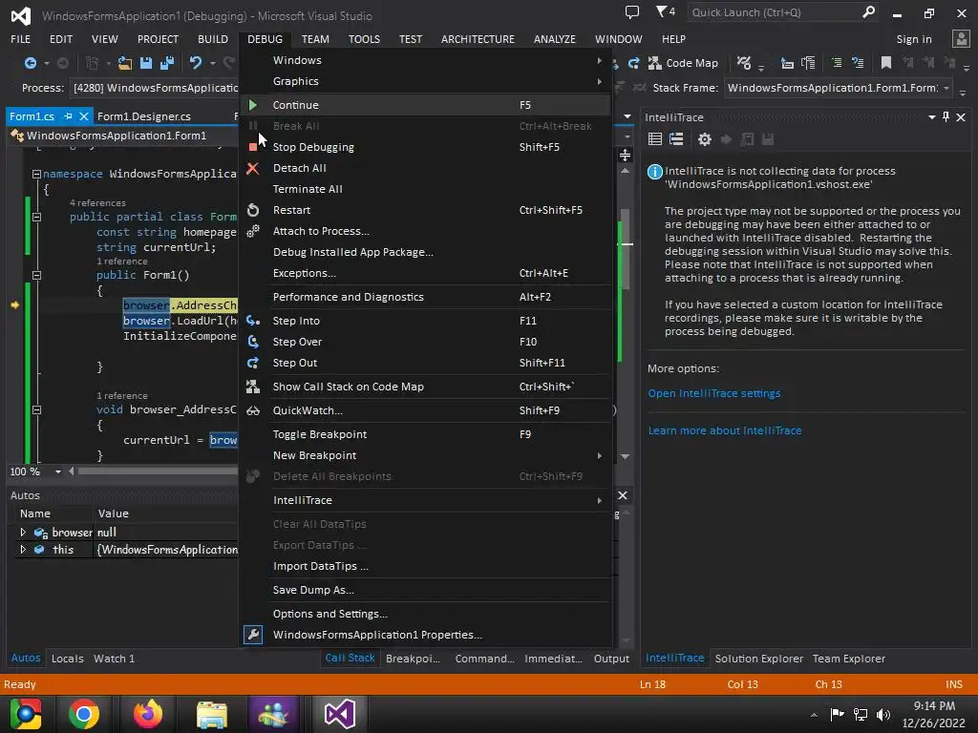Click the account avatar icon beside Sign in
The image size is (978, 733).
(x=961, y=38)
